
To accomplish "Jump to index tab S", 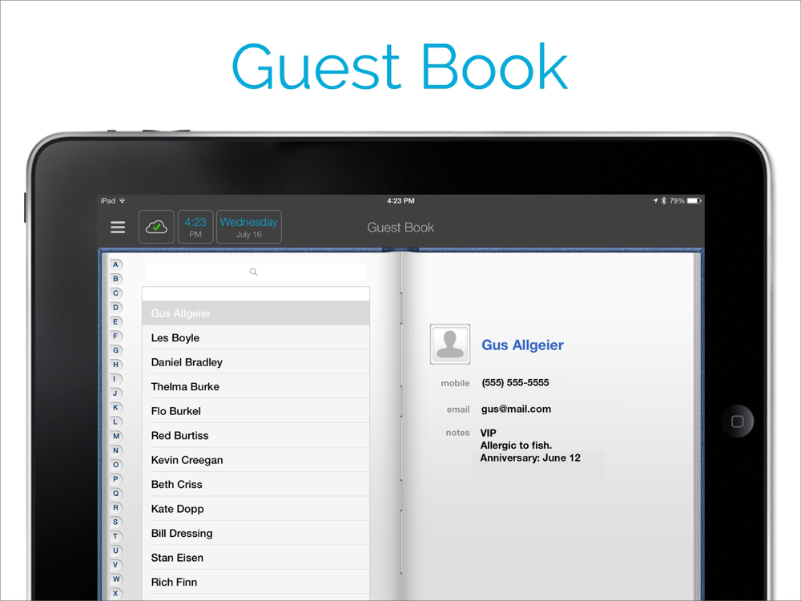I will pos(116,522).
